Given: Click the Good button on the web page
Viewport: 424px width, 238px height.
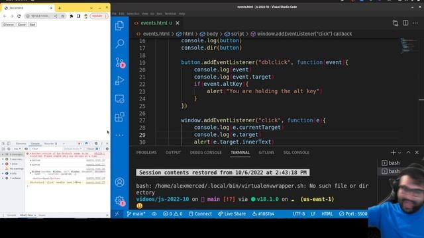Looking at the screenshot, I should pos(22,24).
